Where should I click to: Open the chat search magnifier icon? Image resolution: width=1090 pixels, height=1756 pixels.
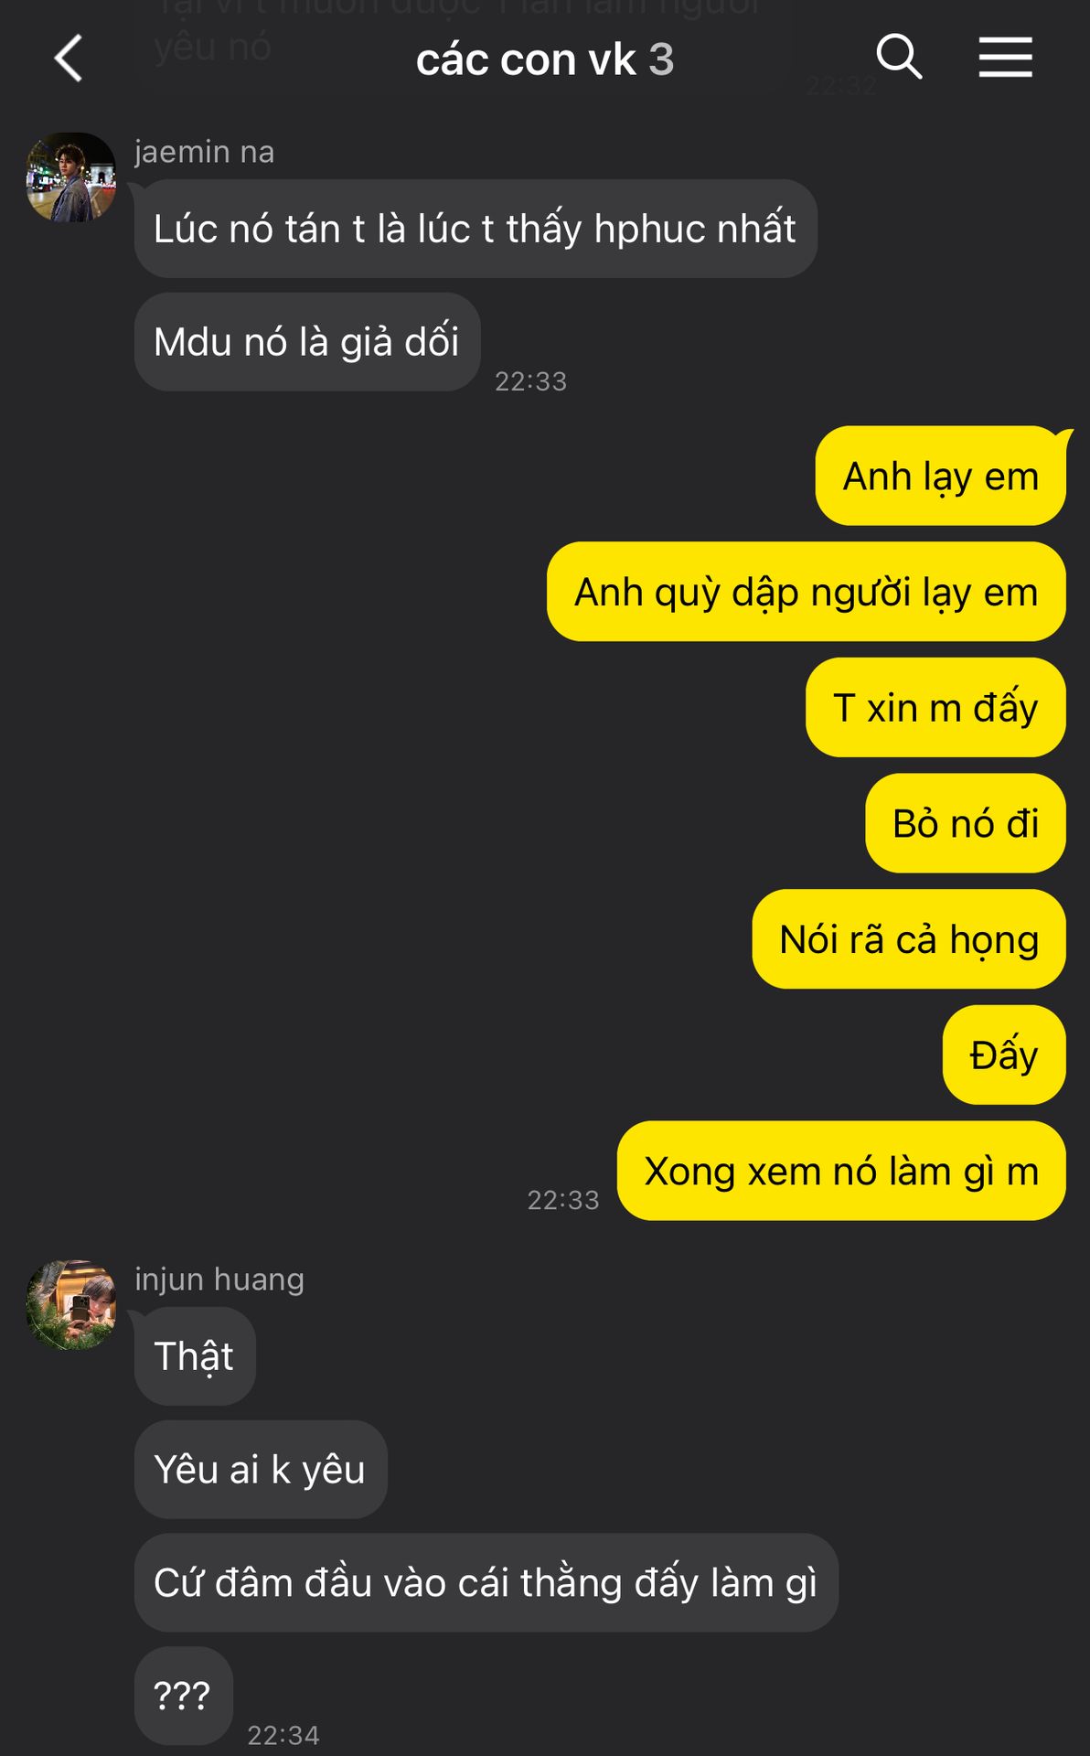(899, 57)
